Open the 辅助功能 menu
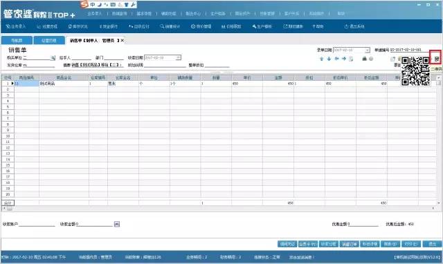443x264 pixels. pyautogui.click(x=169, y=14)
